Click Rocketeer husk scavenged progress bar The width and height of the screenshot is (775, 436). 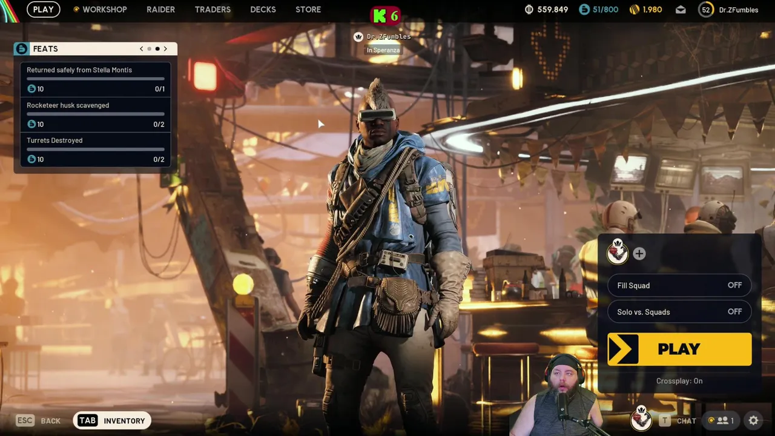click(x=96, y=114)
